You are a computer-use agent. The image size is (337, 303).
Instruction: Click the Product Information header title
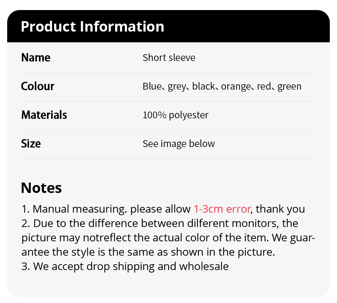click(x=92, y=27)
